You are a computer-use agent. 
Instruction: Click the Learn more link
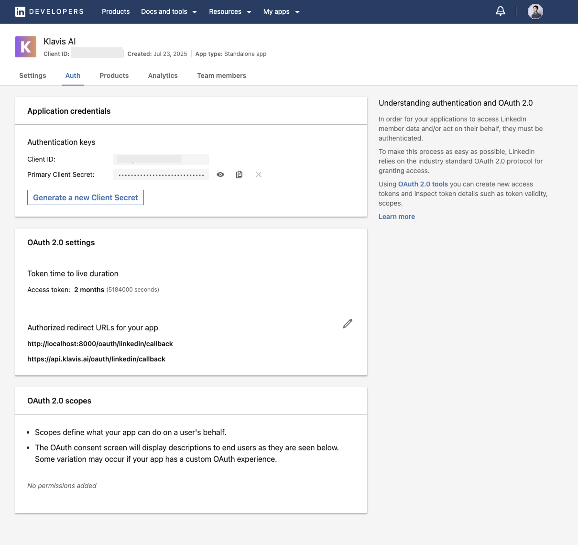pyautogui.click(x=397, y=217)
